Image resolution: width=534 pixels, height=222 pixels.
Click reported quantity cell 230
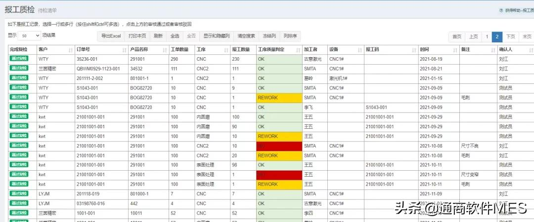click(236, 59)
